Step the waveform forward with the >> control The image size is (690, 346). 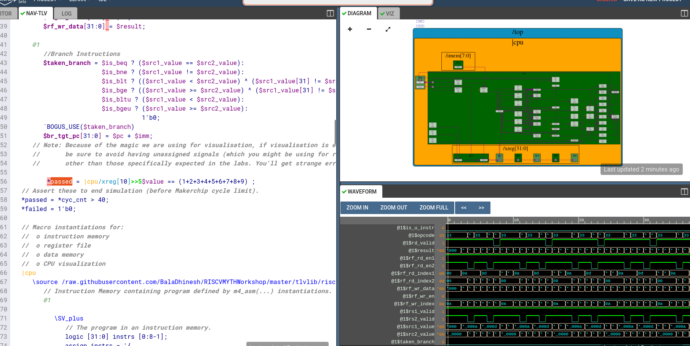pyautogui.click(x=482, y=208)
